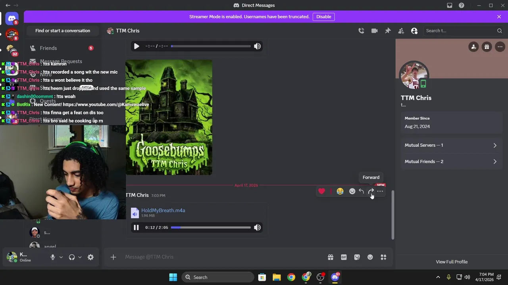
Task: Send a gift from the profile banner icon
Action: coord(487,47)
